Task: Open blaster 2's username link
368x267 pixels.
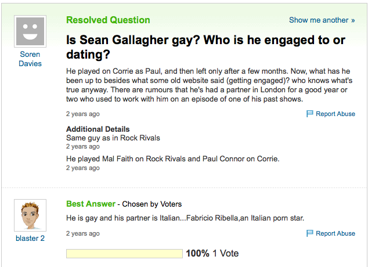Action: click(x=30, y=238)
